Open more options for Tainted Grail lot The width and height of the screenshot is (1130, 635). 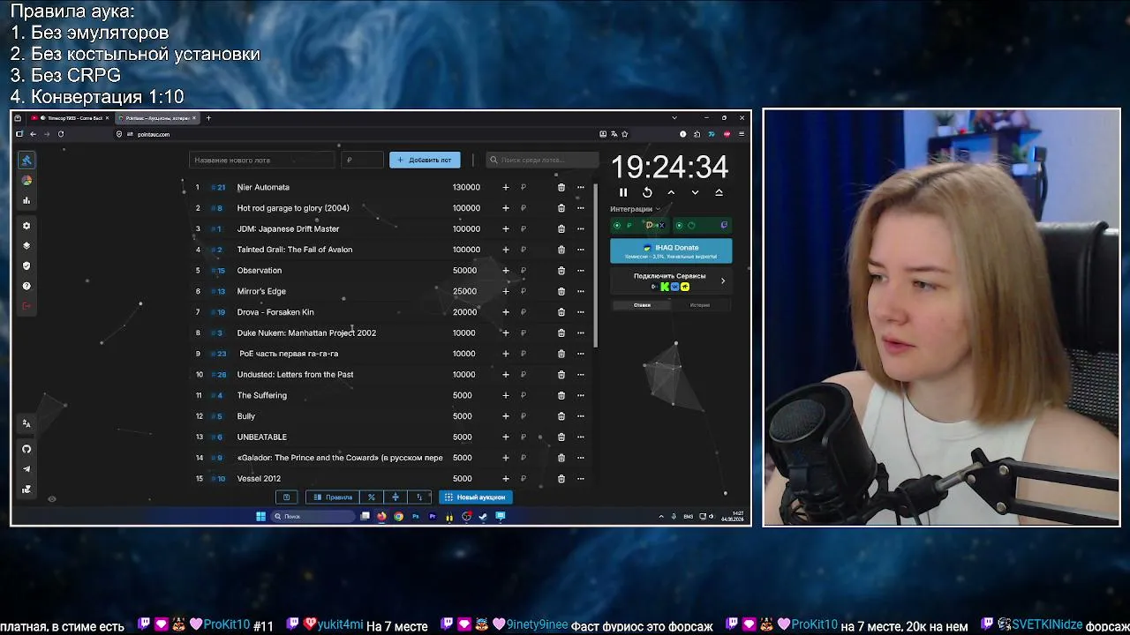581,250
